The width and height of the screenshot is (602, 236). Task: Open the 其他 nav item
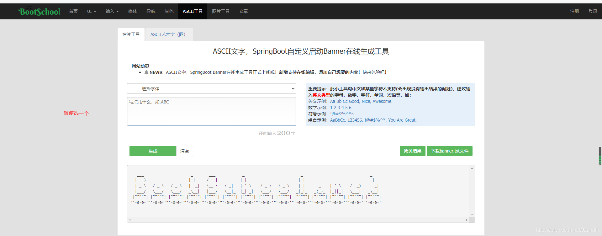coord(169,11)
